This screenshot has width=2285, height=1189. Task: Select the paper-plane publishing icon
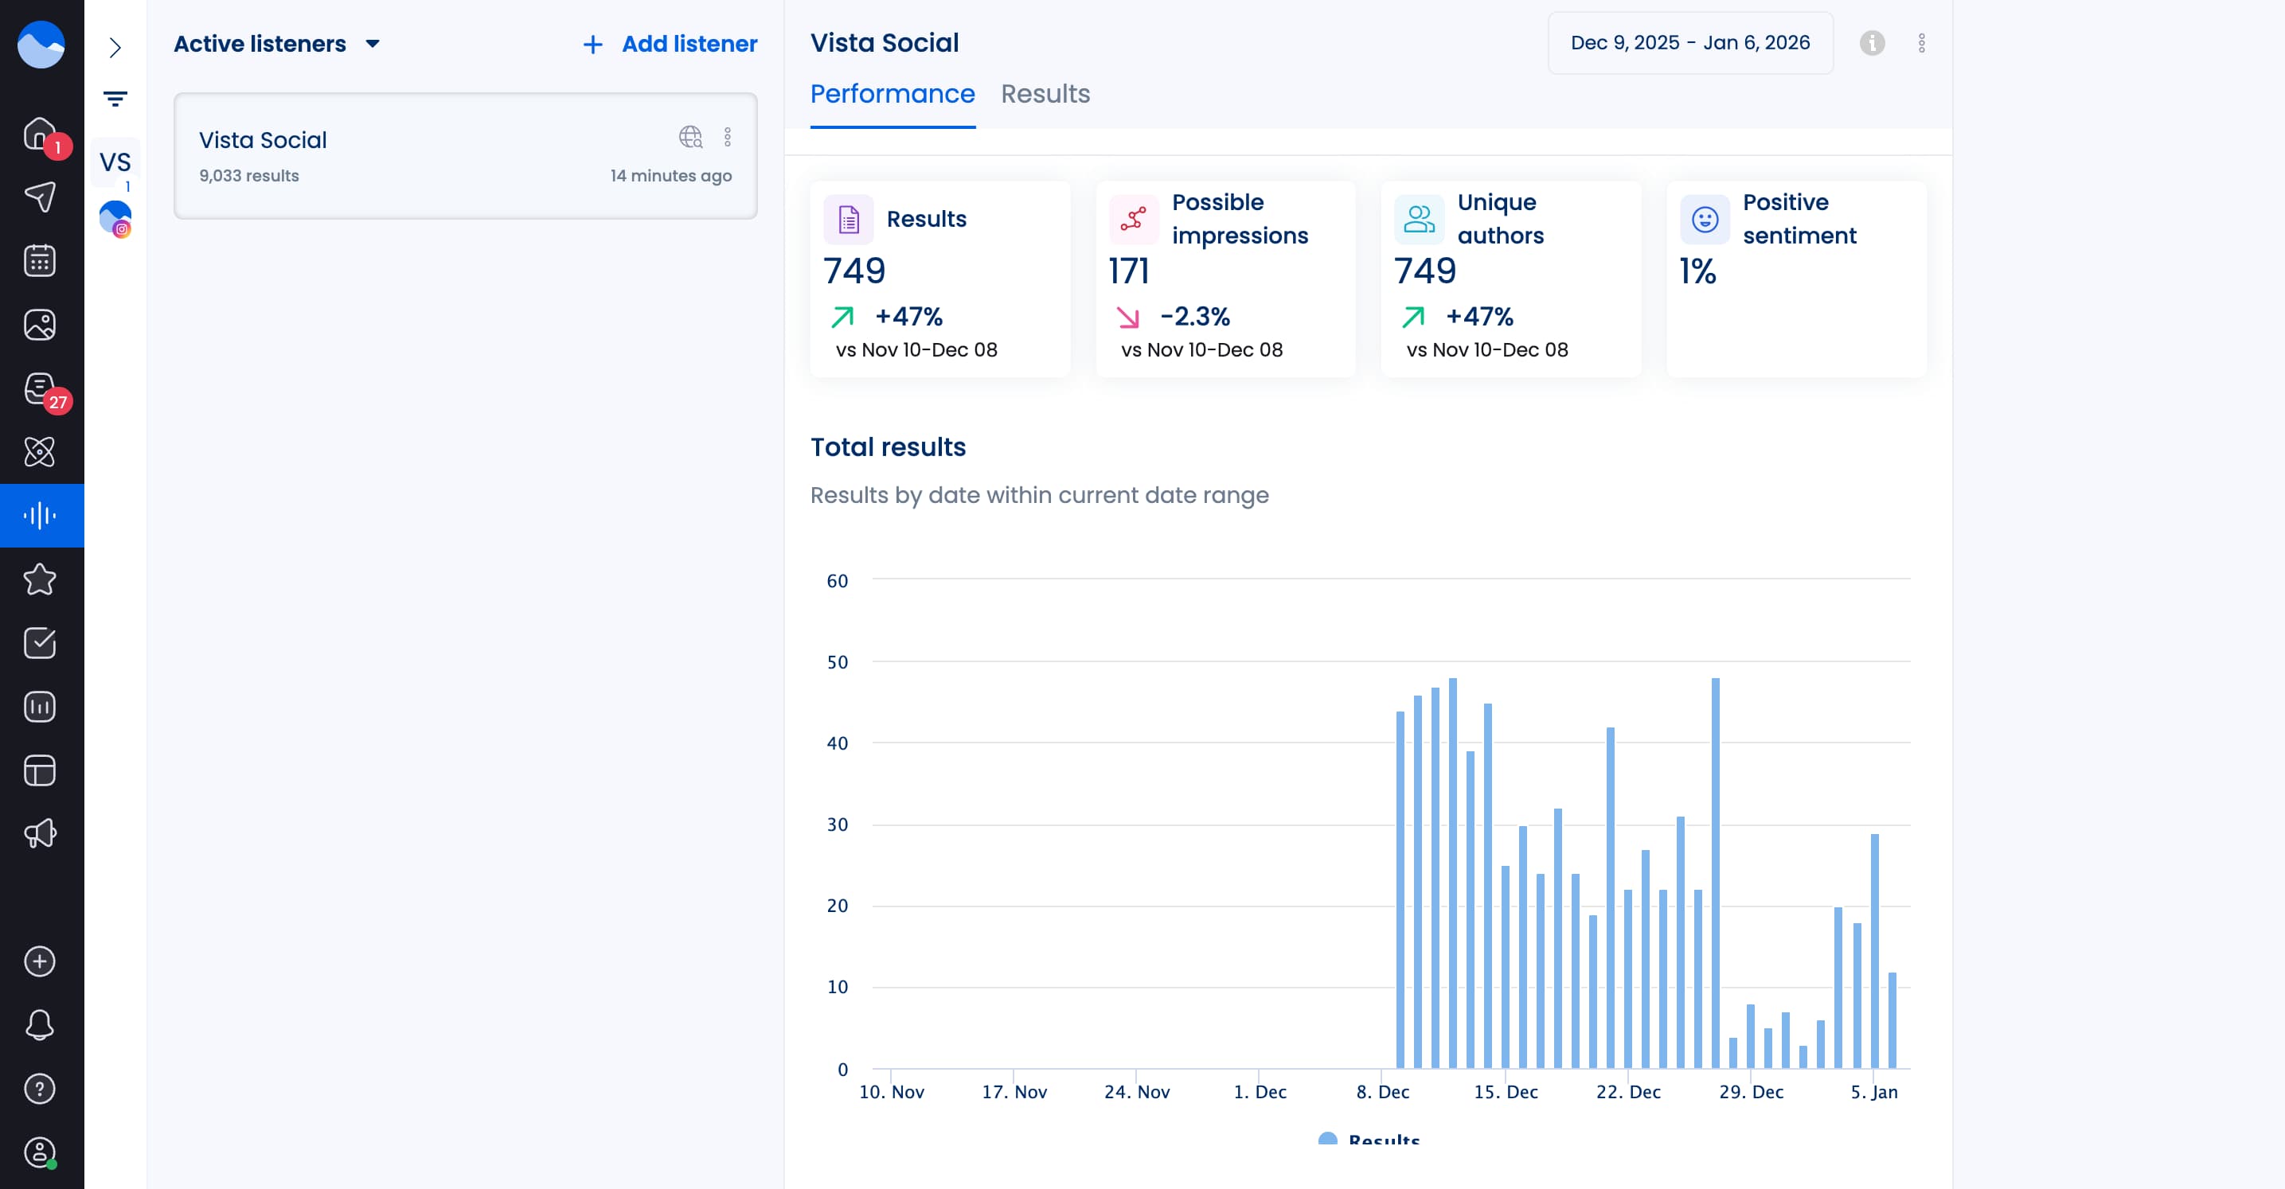(41, 196)
